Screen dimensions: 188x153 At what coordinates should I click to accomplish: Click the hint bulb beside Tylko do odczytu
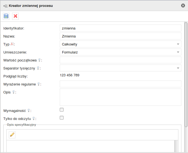(x=34, y=118)
